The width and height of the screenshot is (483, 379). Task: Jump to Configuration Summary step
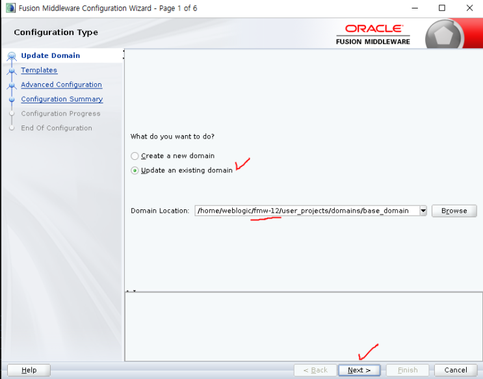(62, 99)
